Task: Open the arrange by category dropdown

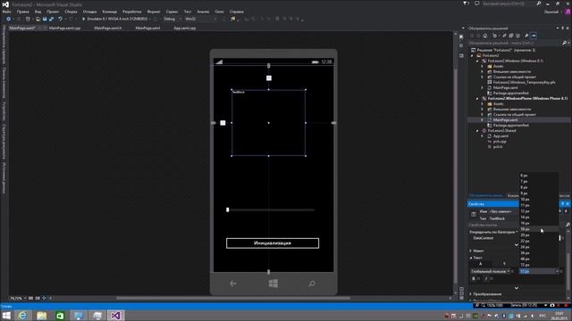Action: tap(493, 232)
